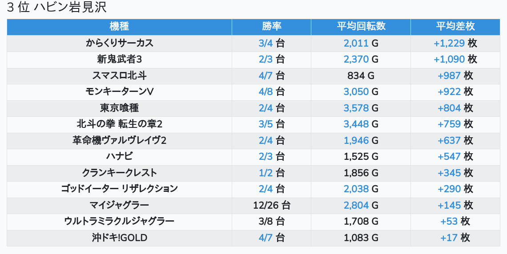This screenshot has width=507, height=254.
Task: Open the 3,578 link for 東京喰種
Action: (356, 108)
